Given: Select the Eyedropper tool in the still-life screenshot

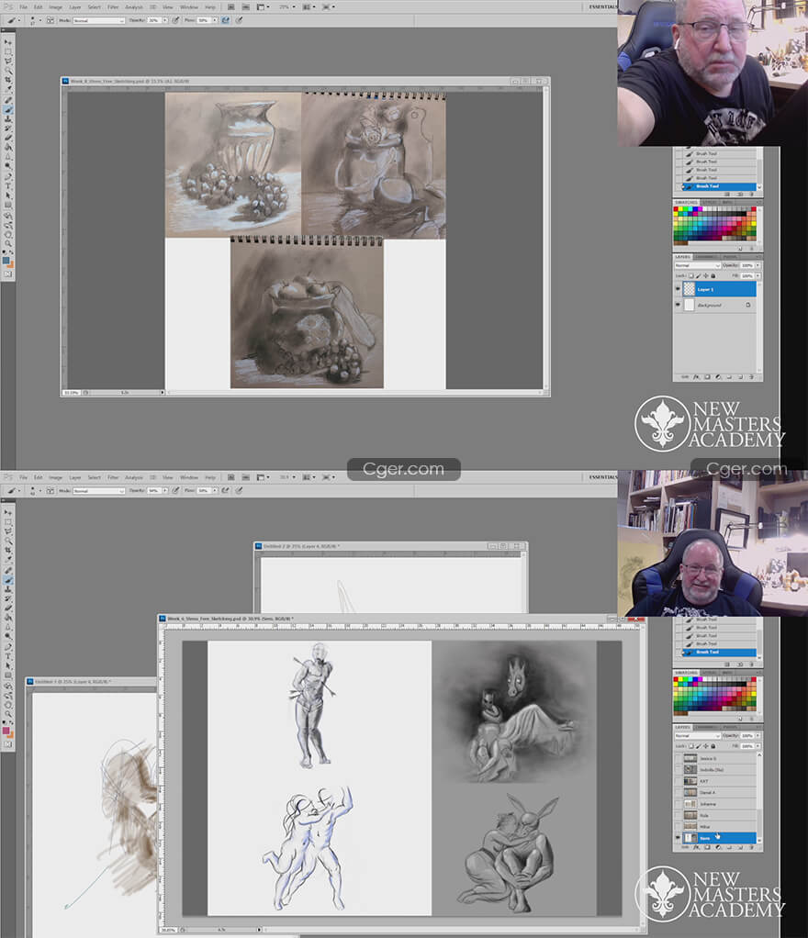Looking at the screenshot, I should click(7, 88).
